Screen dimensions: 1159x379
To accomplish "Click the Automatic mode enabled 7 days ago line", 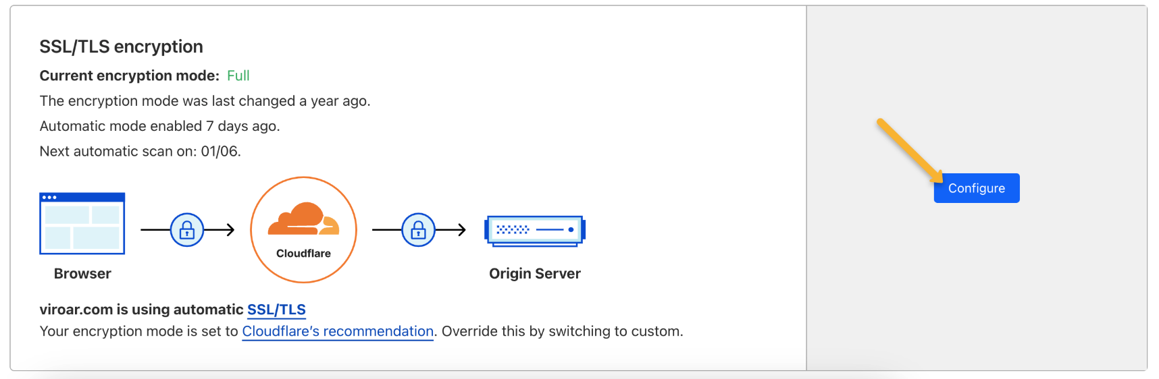I will point(159,126).
